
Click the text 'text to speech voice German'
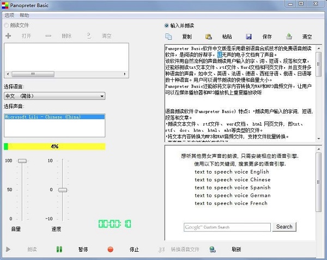pyautogui.click(x=233, y=196)
